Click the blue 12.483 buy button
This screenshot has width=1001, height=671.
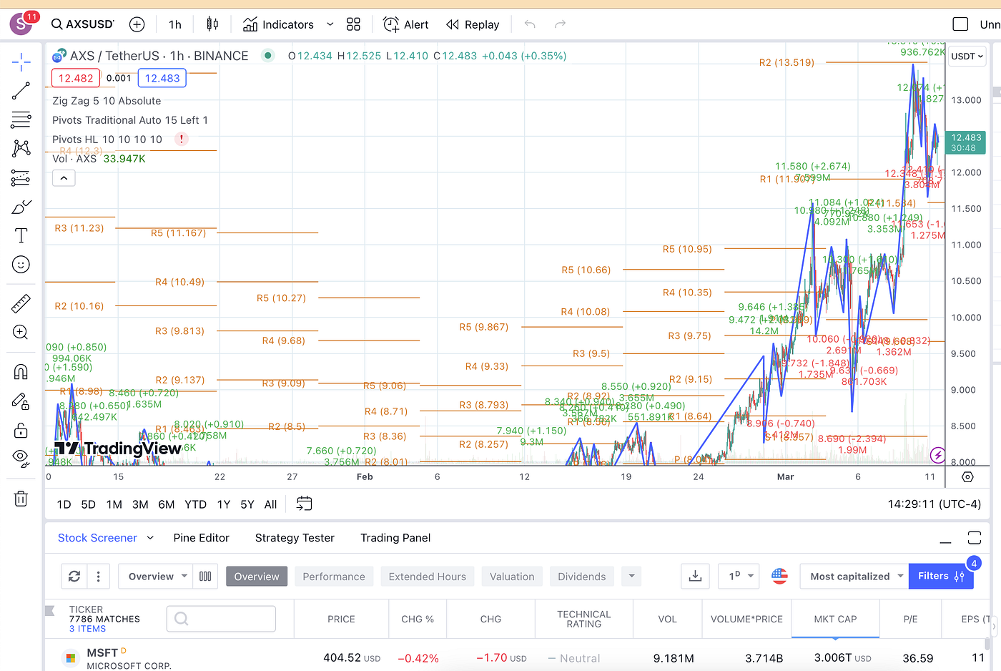pyautogui.click(x=162, y=78)
